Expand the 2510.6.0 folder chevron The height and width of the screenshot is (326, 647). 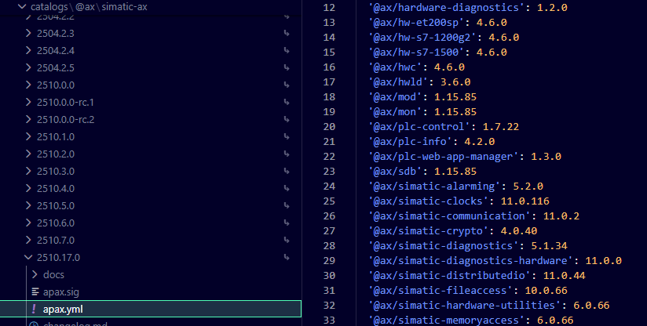[x=28, y=223]
